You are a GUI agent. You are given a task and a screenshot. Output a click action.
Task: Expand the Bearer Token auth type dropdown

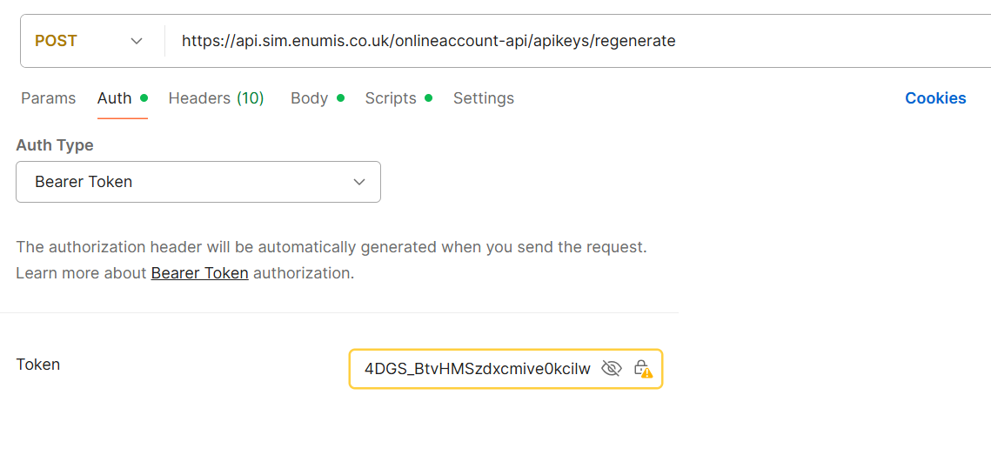[198, 182]
